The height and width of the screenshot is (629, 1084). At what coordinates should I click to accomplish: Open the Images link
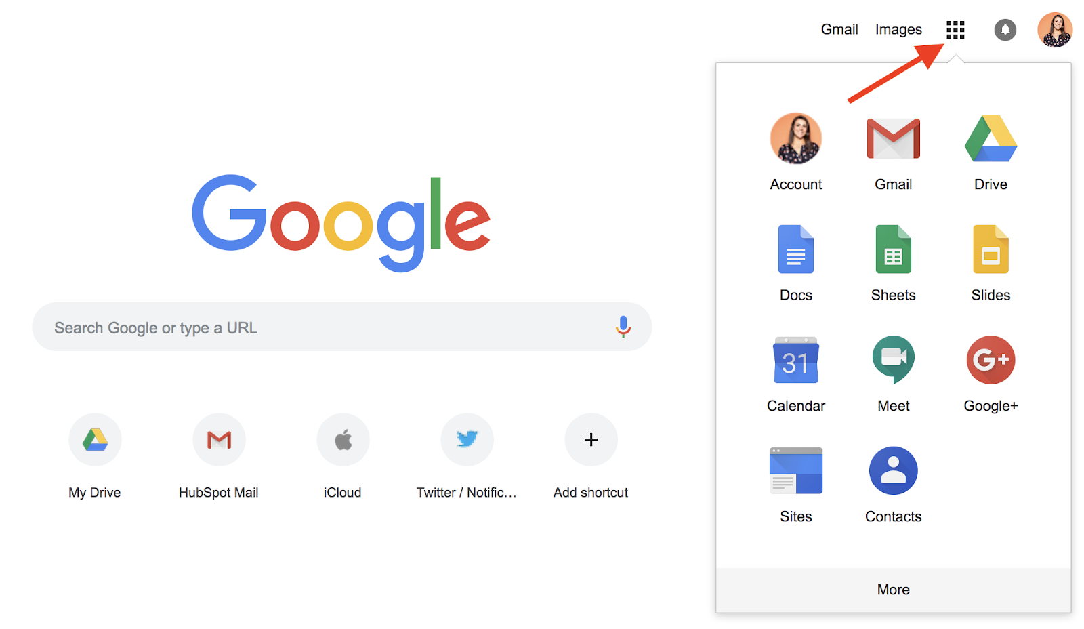click(898, 29)
